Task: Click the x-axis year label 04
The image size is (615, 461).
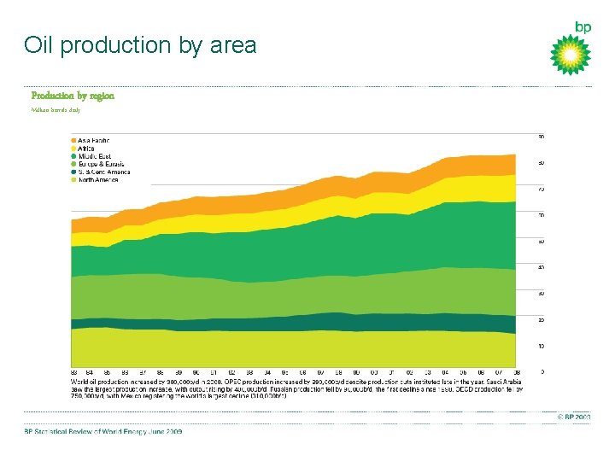Action: [x=445, y=372]
